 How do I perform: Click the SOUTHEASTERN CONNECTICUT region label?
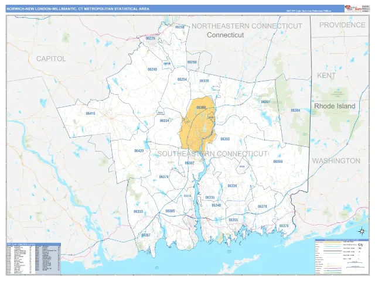(212, 153)
